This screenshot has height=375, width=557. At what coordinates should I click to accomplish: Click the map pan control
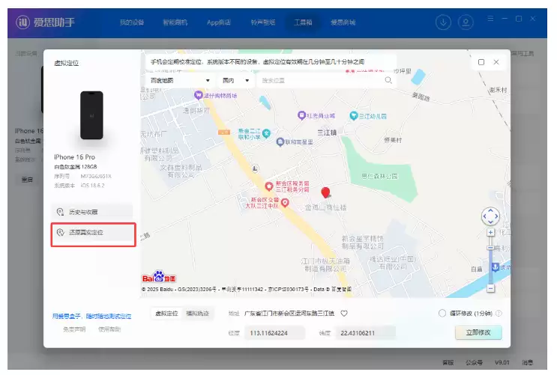tap(490, 216)
